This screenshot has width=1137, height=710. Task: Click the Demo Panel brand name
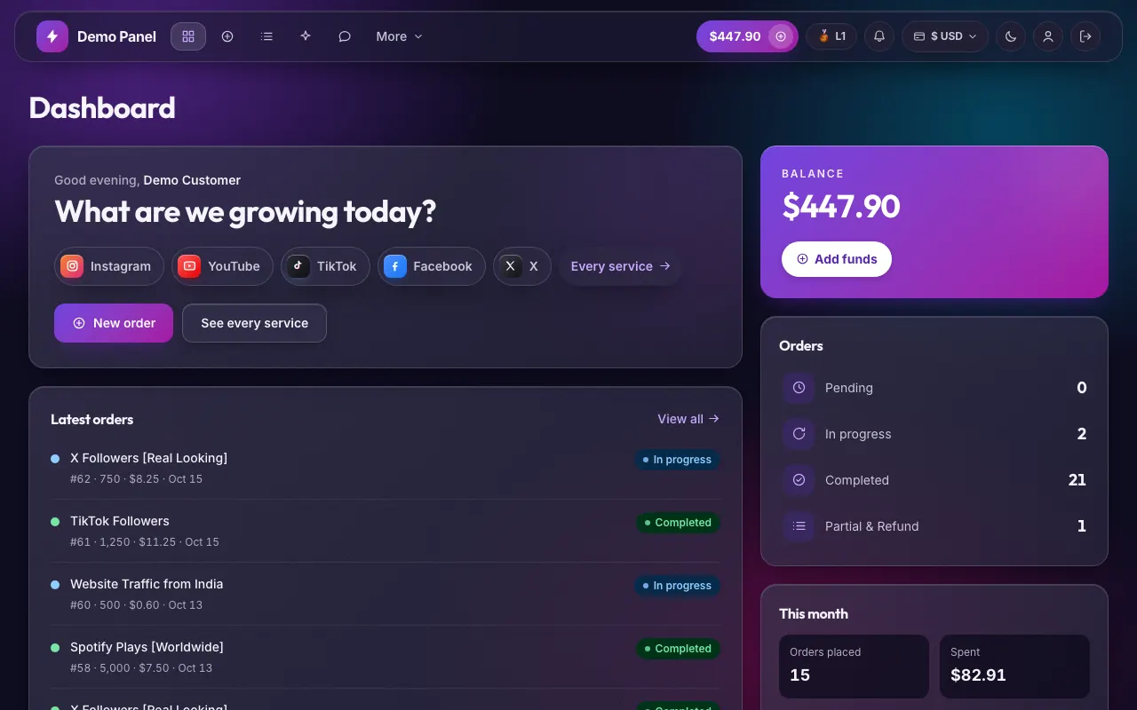tap(116, 36)
